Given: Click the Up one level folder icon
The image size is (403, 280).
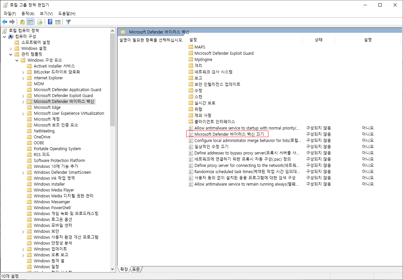Looking at the screenshot, I should pyautogui.click(x=22, y=22).
